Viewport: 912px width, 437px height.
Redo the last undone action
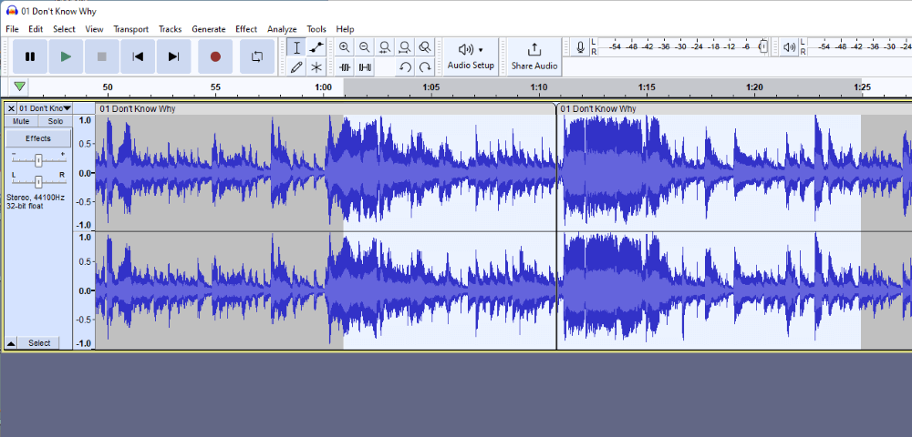click(x=425, y=67)
